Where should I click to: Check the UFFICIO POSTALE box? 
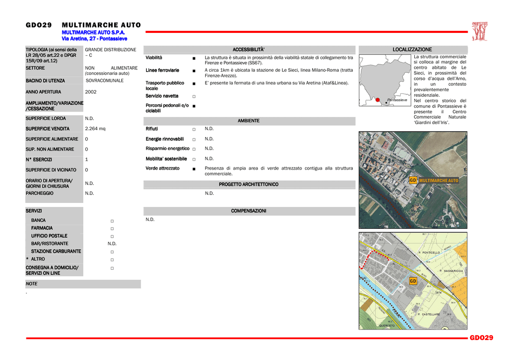112,236
